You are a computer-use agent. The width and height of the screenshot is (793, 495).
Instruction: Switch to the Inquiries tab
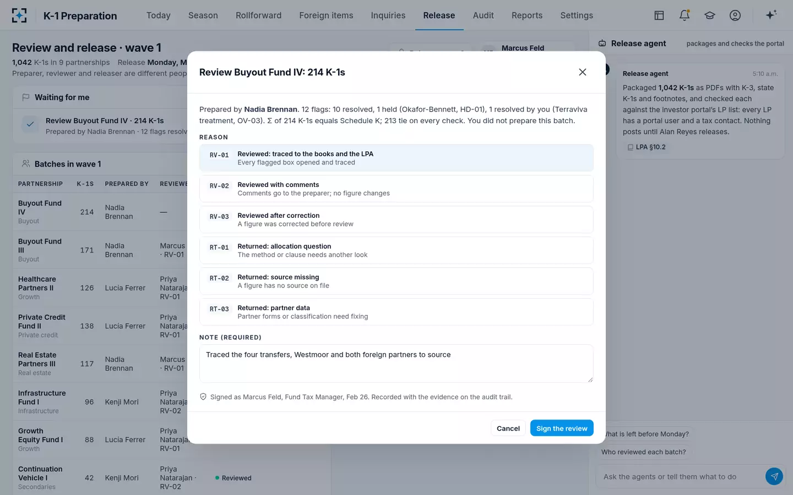pyautogui.click(x=388, y=15)
